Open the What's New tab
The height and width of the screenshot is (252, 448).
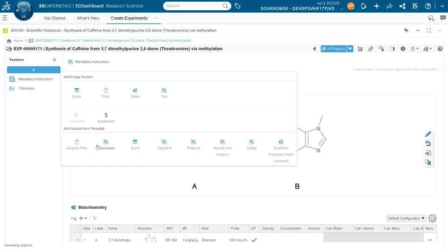point(88,18)
